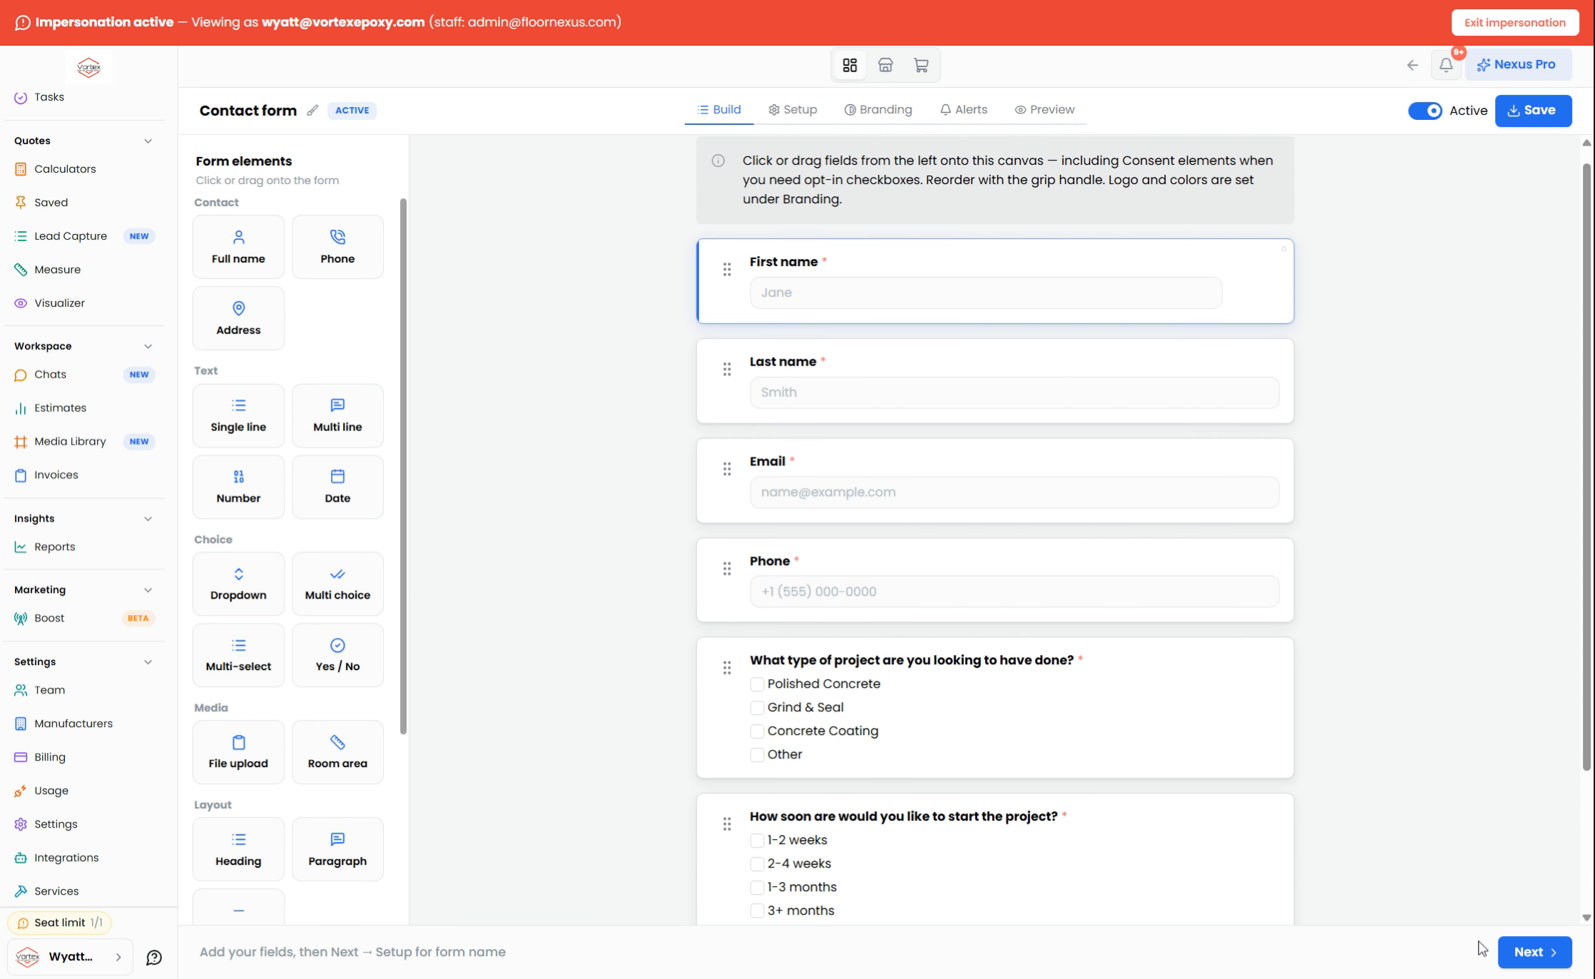Add a Room area element
1595x979 pixels.
(337, 752)
